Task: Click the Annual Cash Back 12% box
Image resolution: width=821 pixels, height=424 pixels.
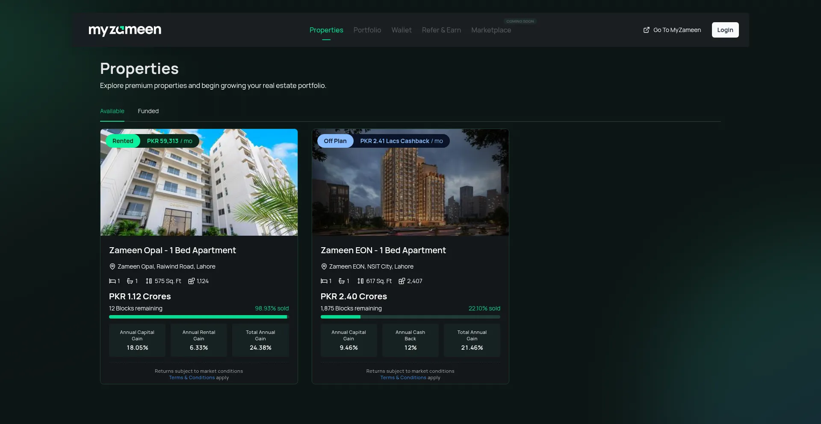Action: [410, 340]
